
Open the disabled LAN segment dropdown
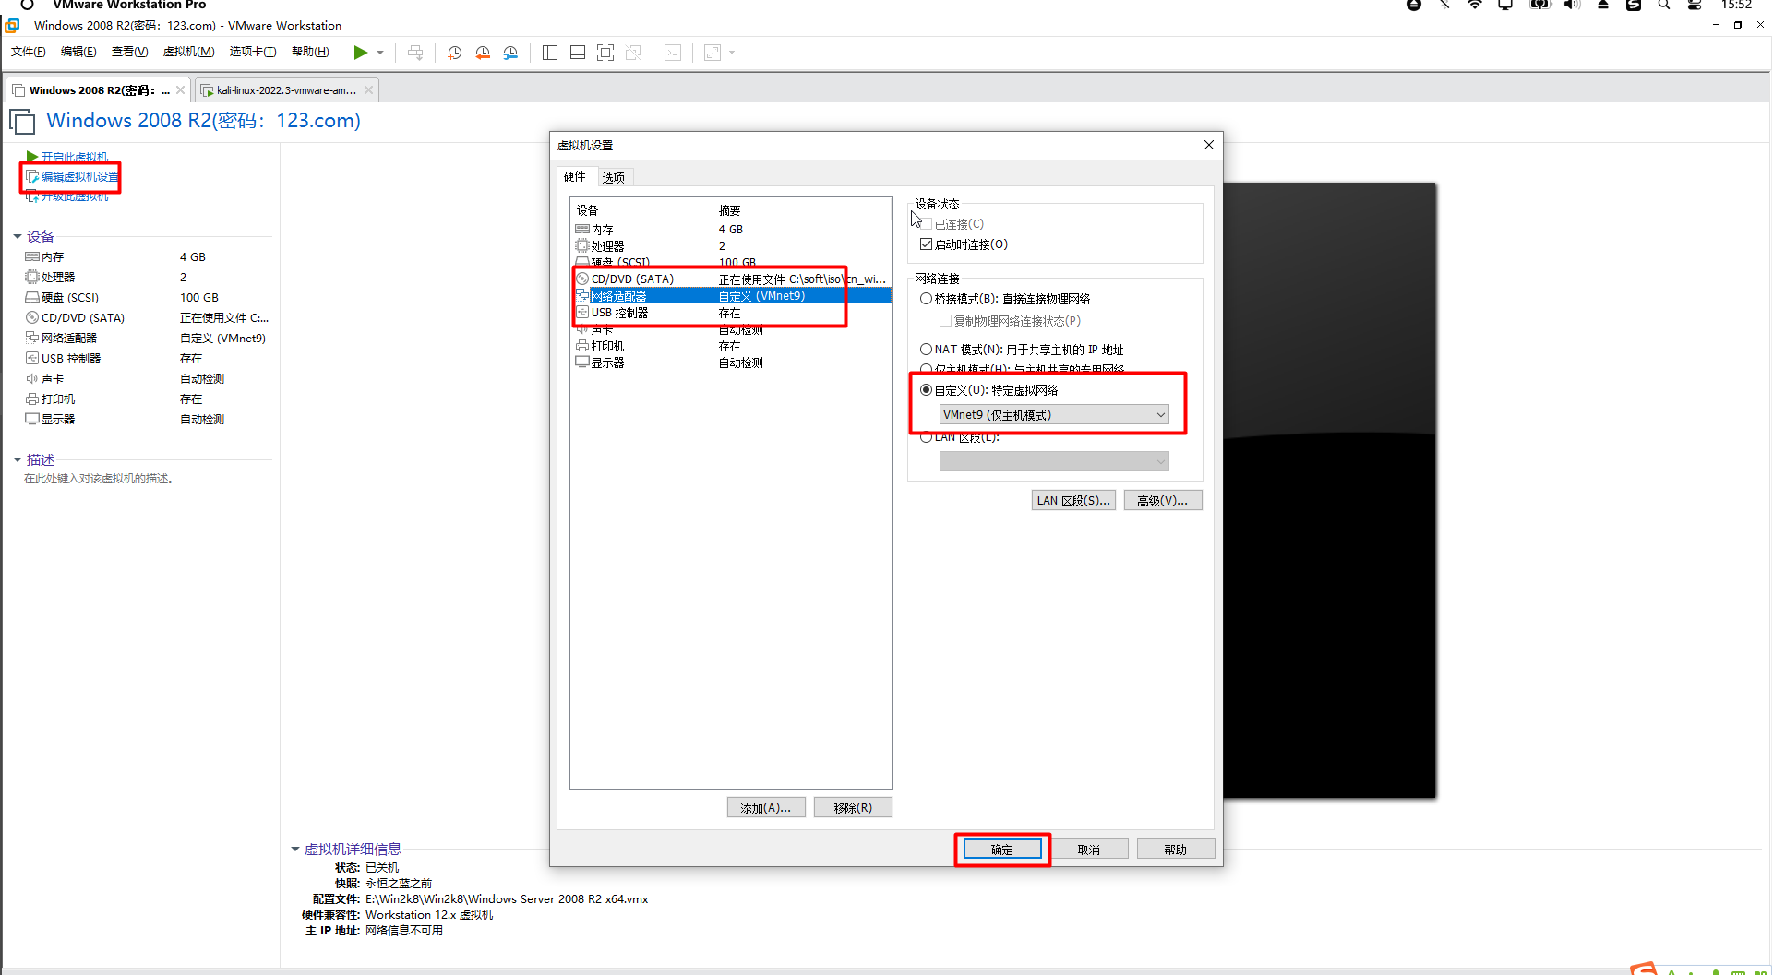(x=1054, y=461)
